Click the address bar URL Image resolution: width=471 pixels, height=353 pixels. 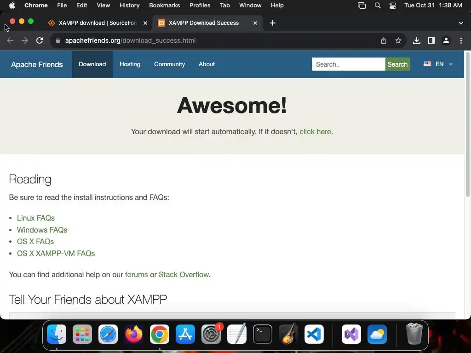pyautogui.click(x=130, y=40)
